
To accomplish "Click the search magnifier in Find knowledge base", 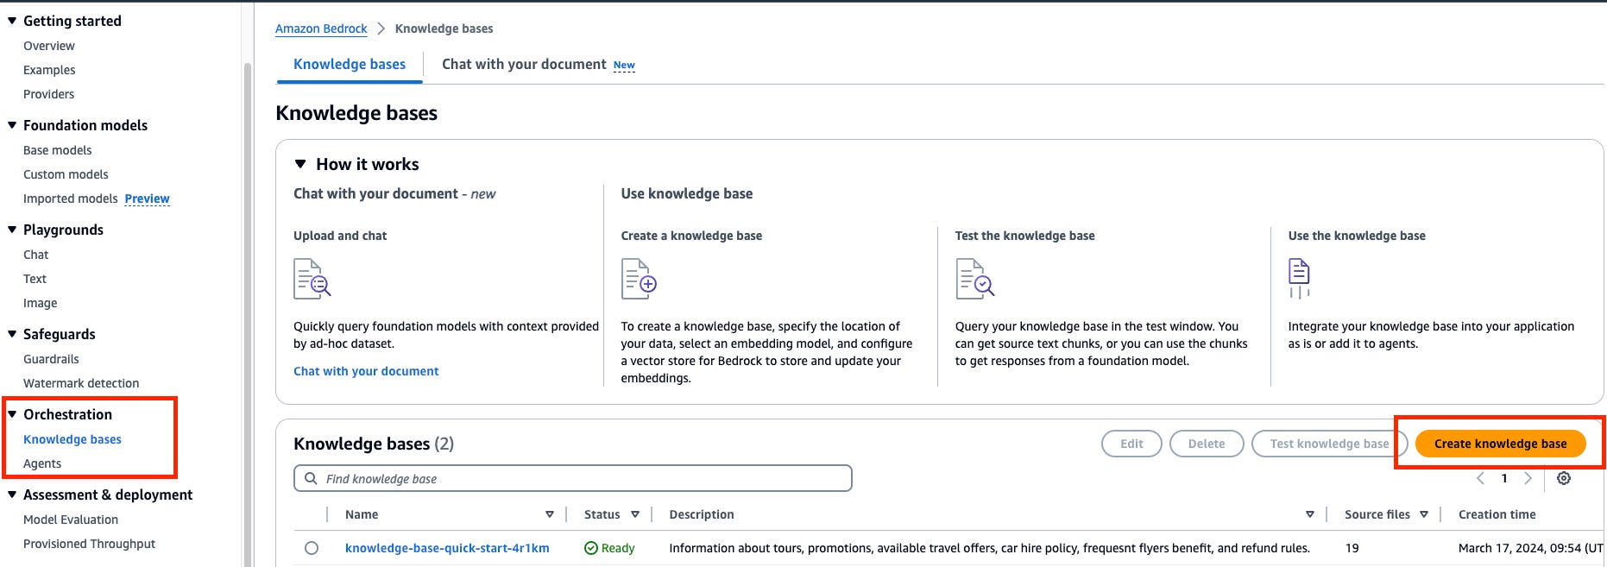I will pos(311,478).
